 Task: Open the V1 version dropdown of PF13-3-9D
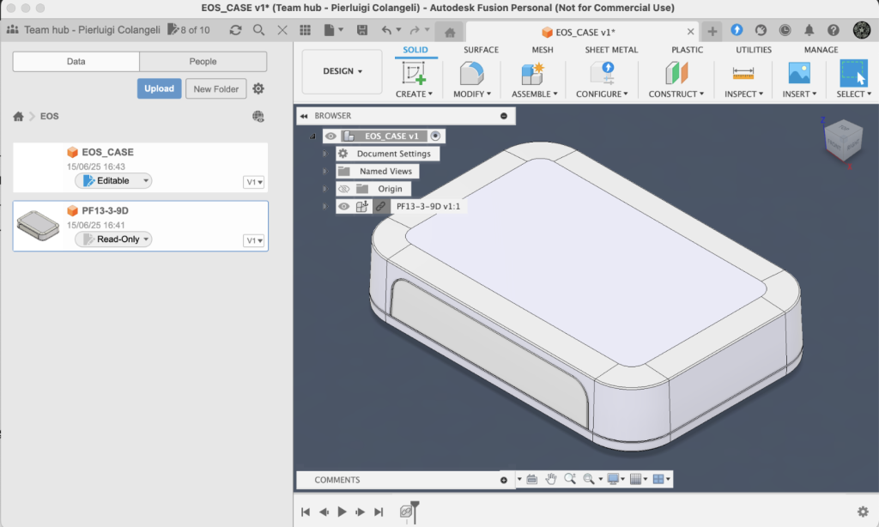pos(254,240)
